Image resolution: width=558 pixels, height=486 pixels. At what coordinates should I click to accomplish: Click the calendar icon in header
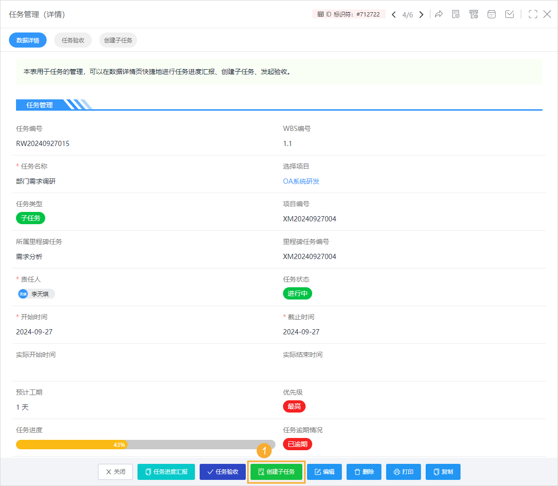[x=492, y=14]
